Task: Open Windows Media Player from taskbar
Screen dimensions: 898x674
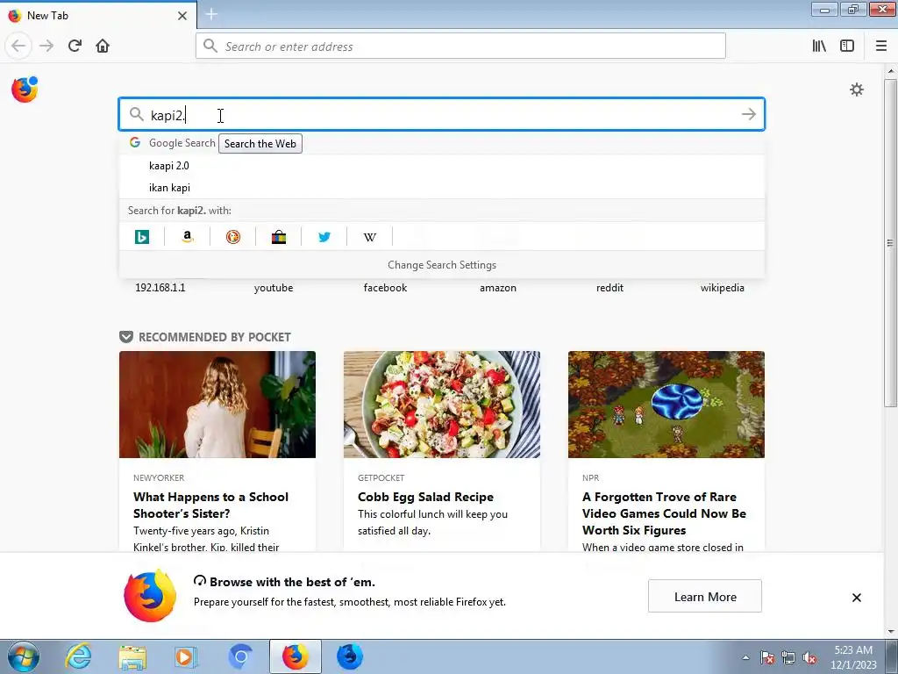Action: click(x=186, y=656)
